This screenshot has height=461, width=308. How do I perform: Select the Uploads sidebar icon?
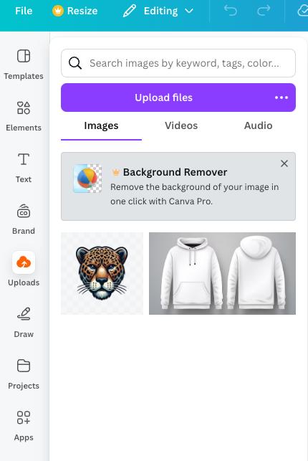(x=24, y=262)
